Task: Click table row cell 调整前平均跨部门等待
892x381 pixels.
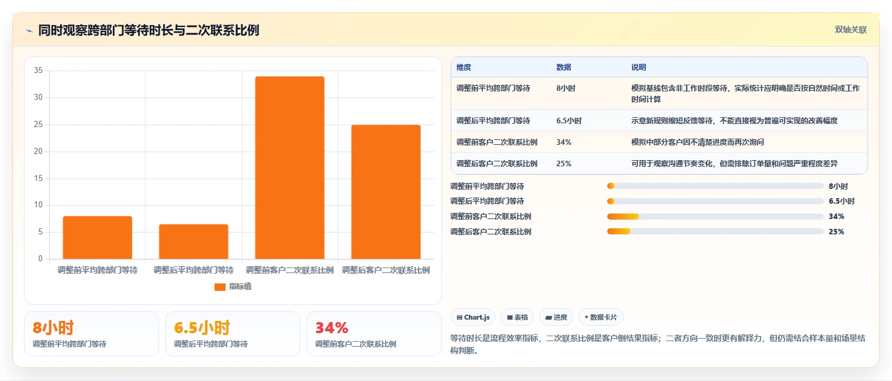Action: point(493,88)
